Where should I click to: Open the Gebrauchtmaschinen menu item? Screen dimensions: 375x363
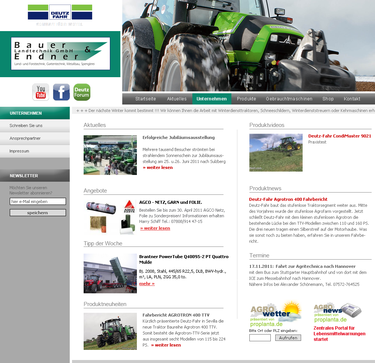coord(289,99)
